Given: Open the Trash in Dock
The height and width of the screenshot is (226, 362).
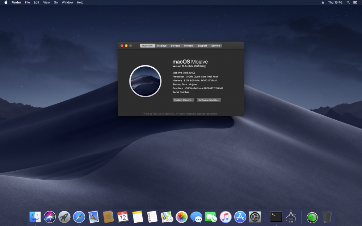Looking at the screenshot, I should (x=327, y=217).
